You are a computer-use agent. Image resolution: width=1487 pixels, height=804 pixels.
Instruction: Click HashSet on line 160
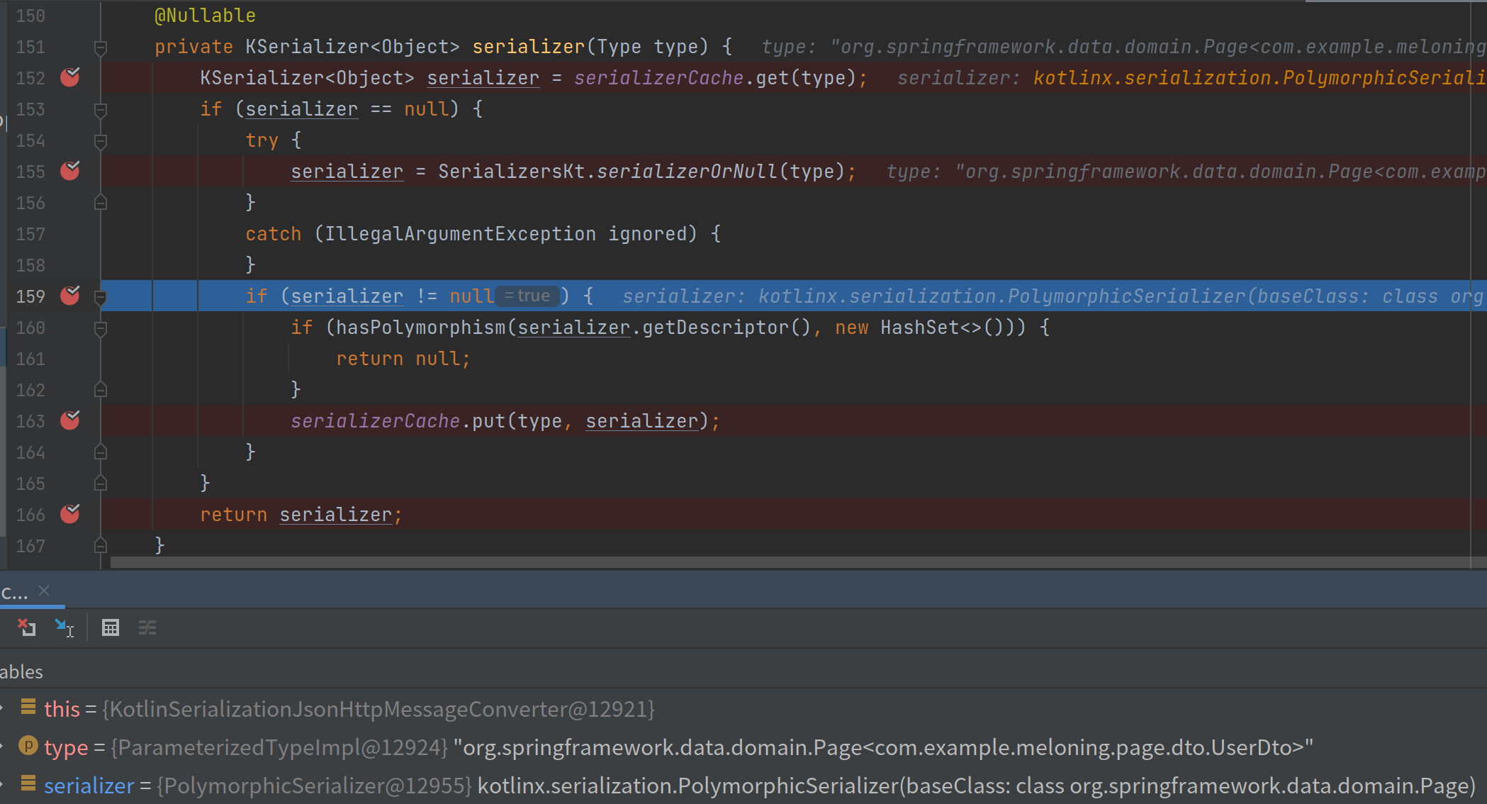(x=919, y=328)
